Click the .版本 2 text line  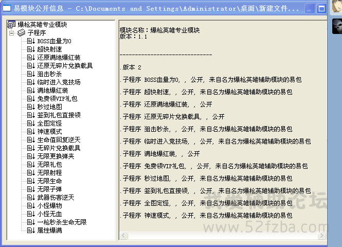click(131, 67)
